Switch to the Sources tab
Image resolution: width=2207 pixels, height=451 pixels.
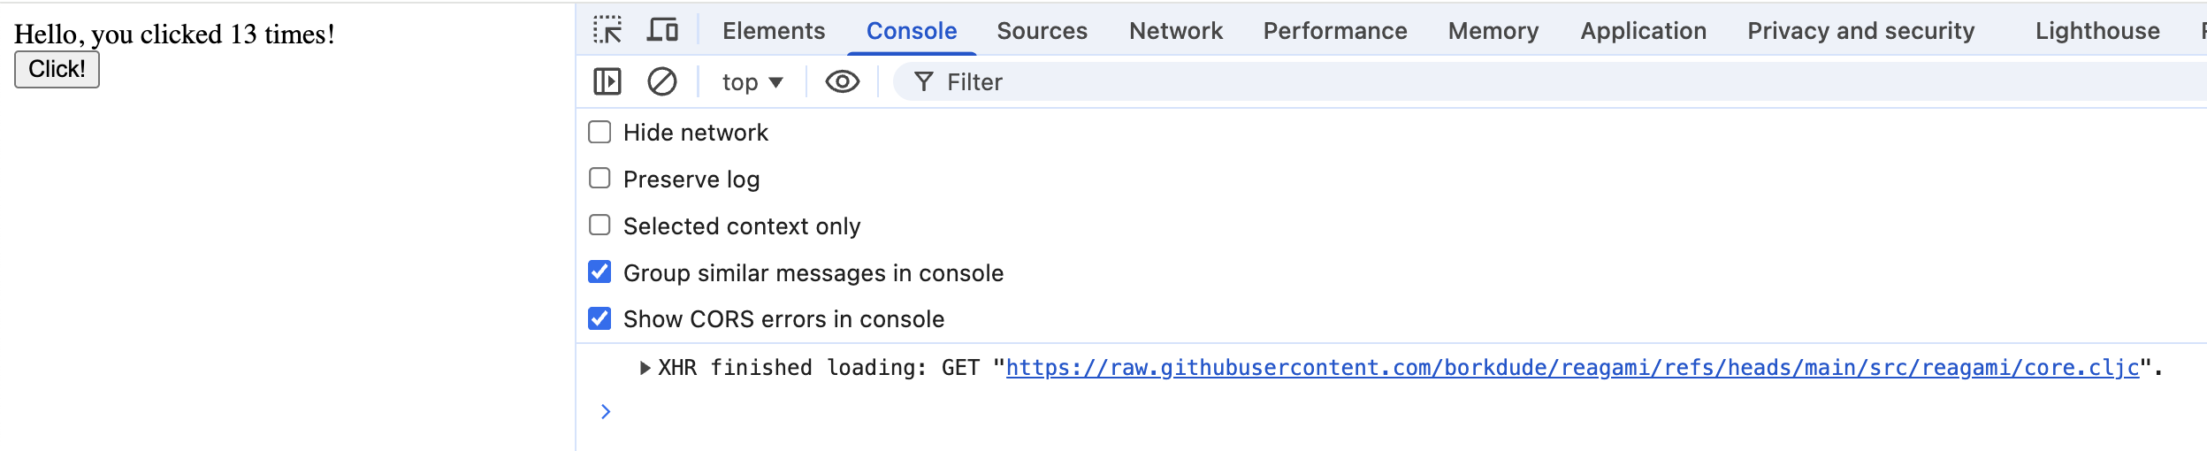1042,31
